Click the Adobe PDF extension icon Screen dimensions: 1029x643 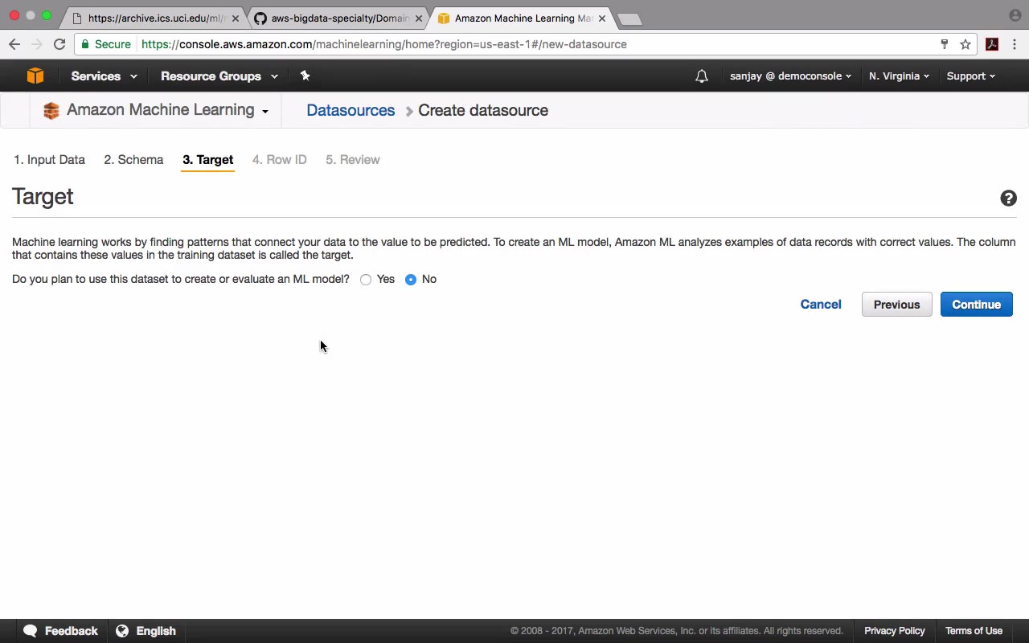(992, 44)
